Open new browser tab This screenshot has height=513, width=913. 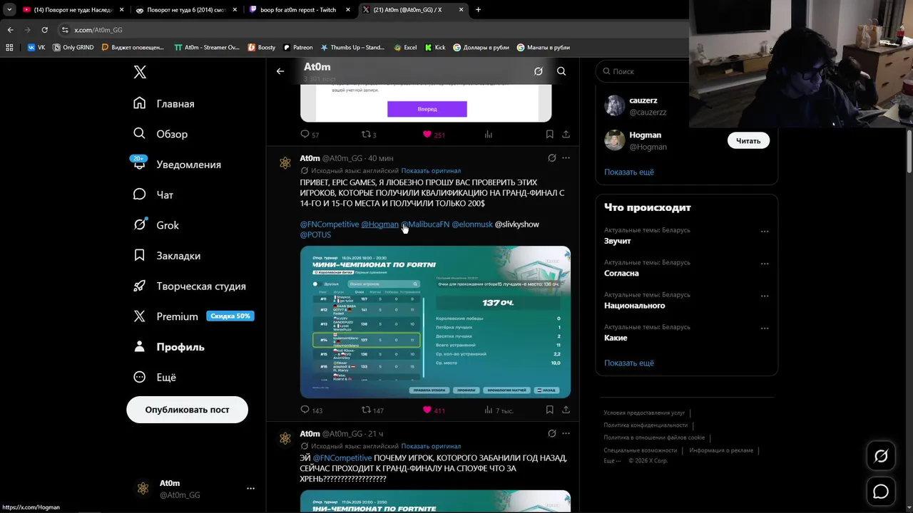pyautogui.click(x=478, y=10)
